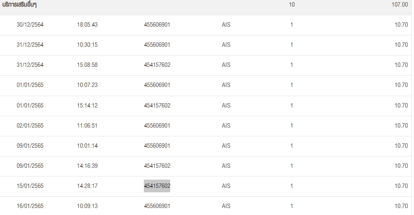Click the time 10:07:23
This screenshot has height=215, width=414.
[87, 85]
